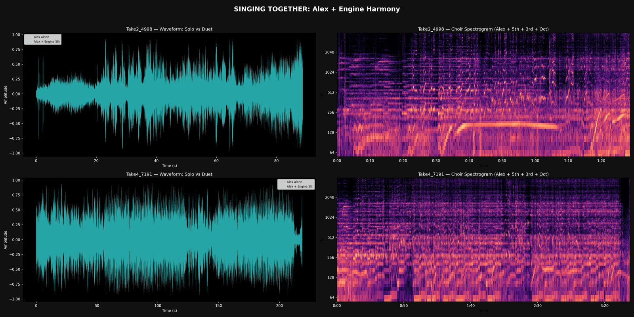Click the '512' Hz tick on Take4_7191 spectrogram

(x=331, y=237)
